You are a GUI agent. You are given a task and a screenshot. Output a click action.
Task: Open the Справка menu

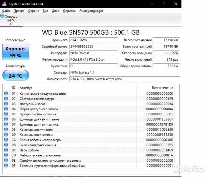click(69, 11)
